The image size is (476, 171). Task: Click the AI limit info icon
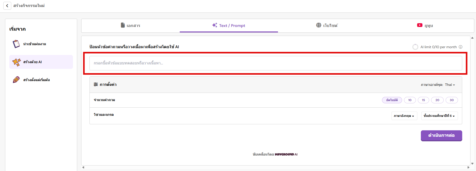(460, 47)
